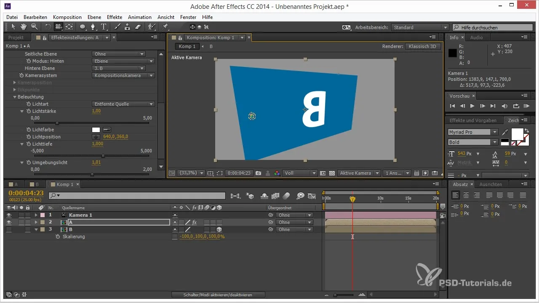Switch to the Projekt panel tab
The width and height of the screenshot is (539, 303).
(x=16, y=37)
